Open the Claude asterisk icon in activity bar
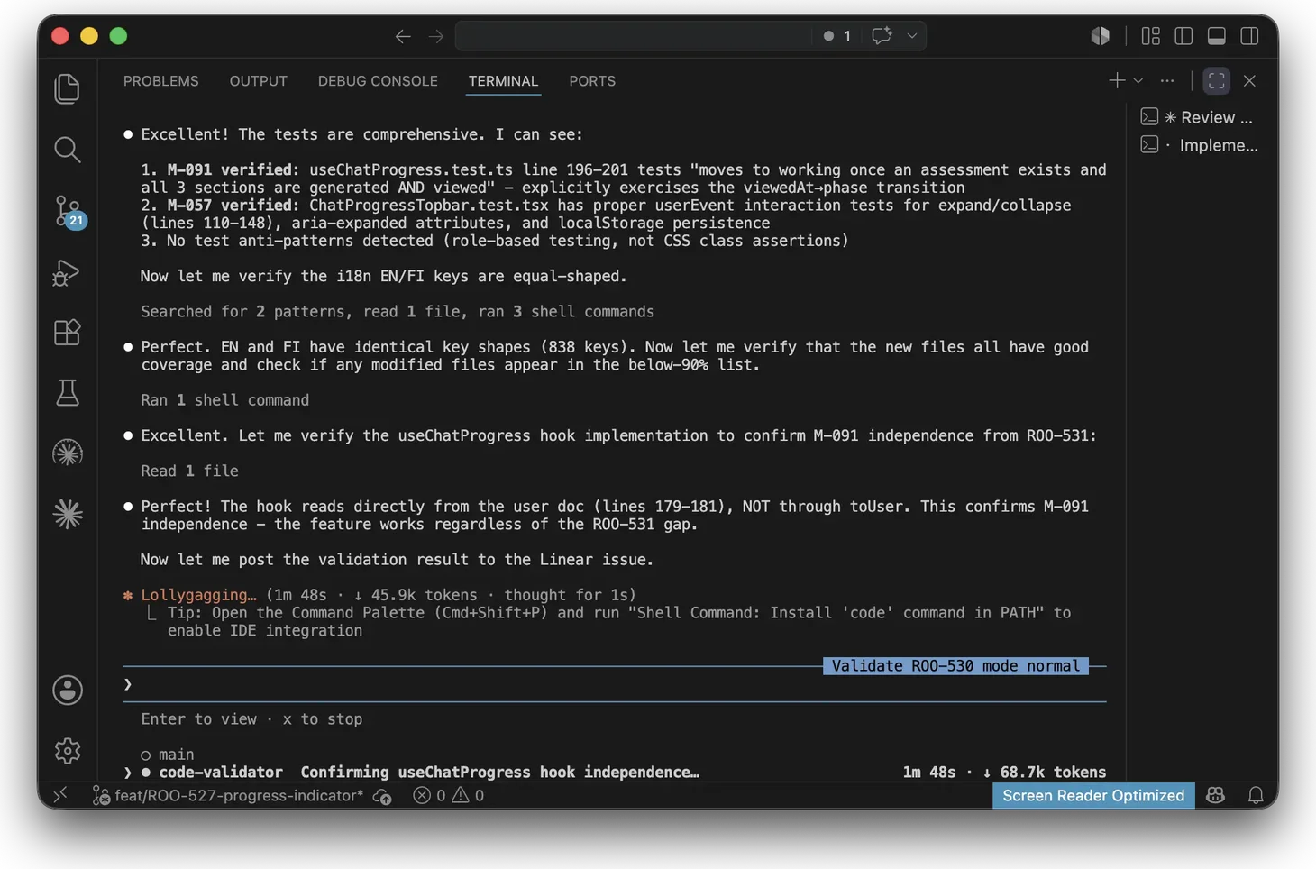The image size is (1316, 869). tap(68, 514)
